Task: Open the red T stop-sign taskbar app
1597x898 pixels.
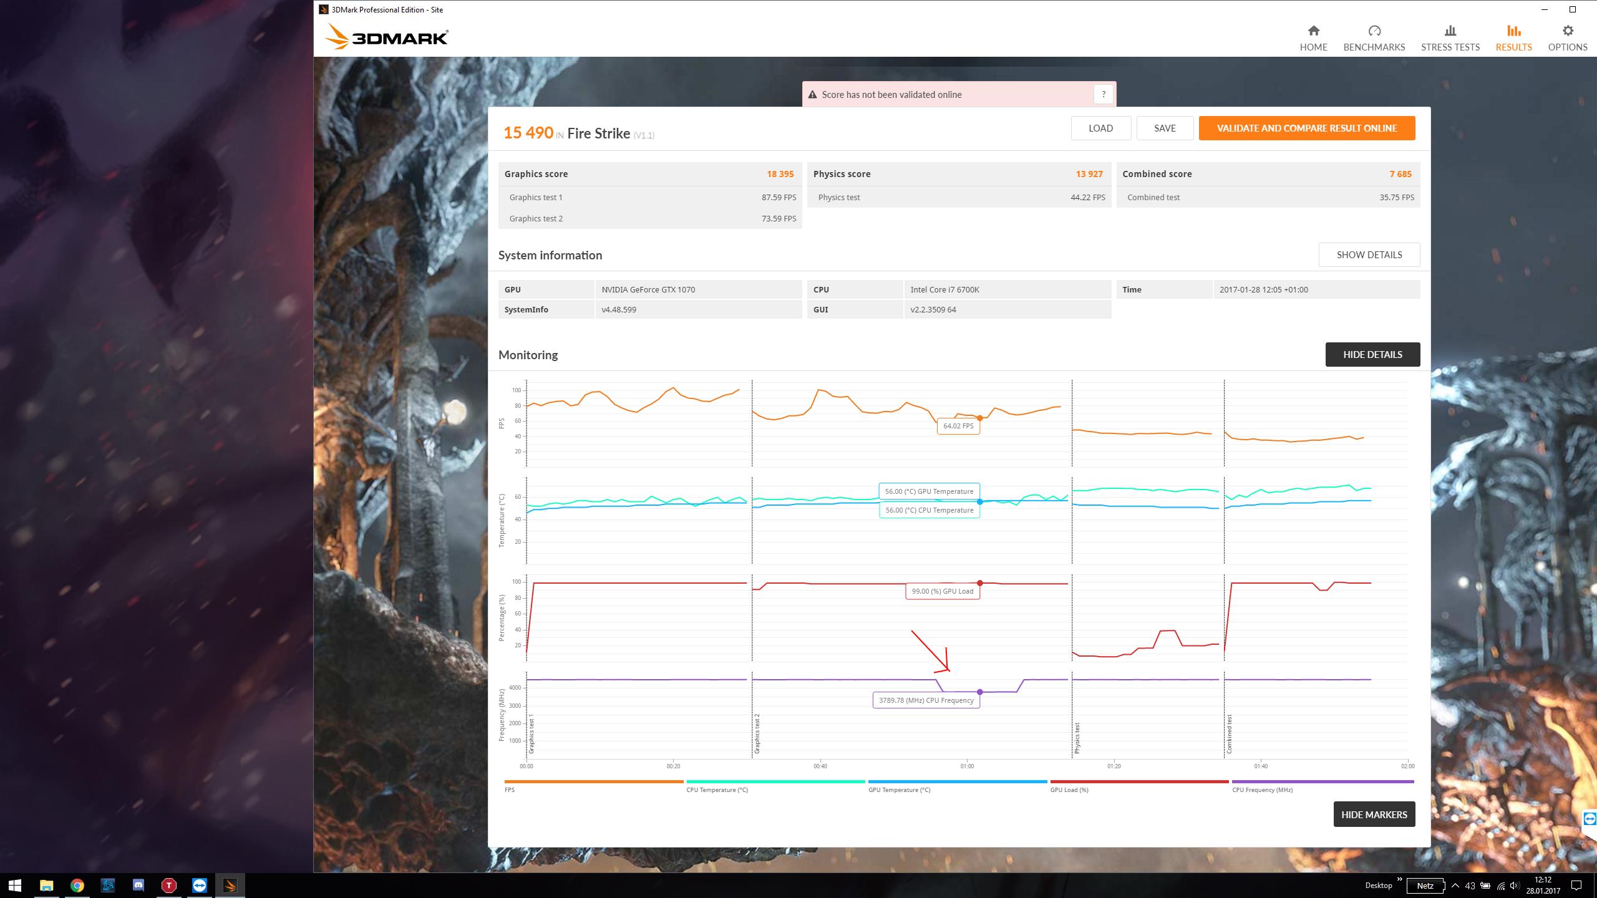Action: pyautogui.click(x=168, y=886)
